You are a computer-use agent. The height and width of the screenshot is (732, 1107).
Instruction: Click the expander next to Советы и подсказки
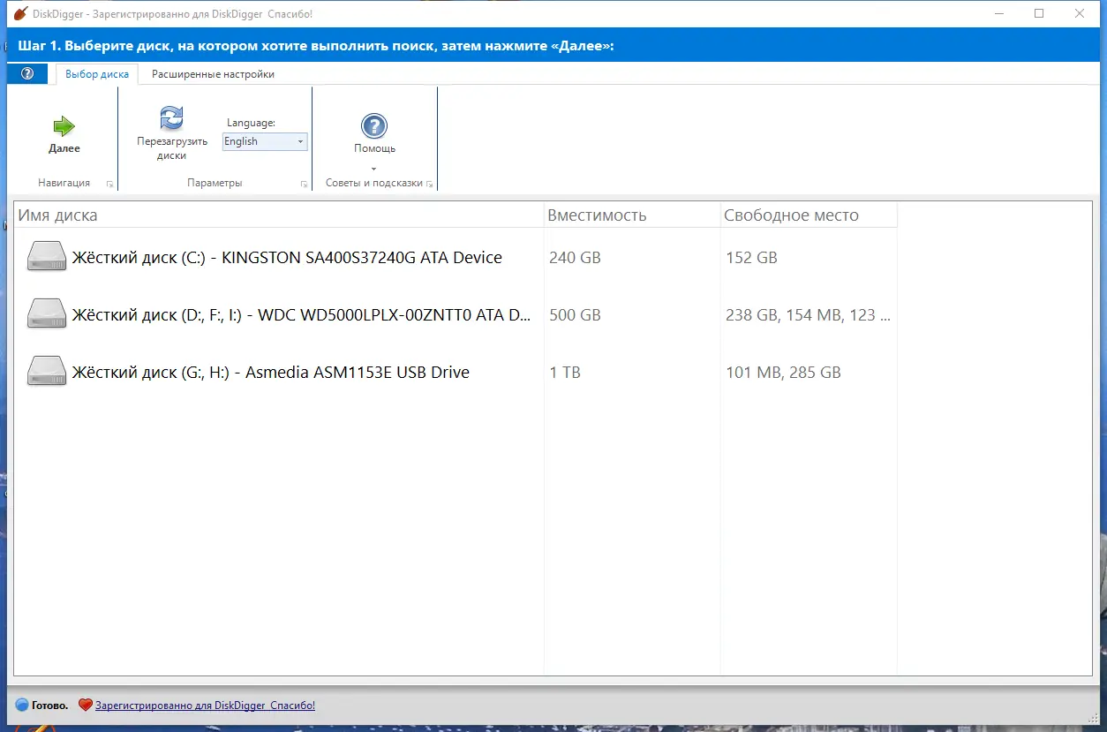(x=432, y=184)
